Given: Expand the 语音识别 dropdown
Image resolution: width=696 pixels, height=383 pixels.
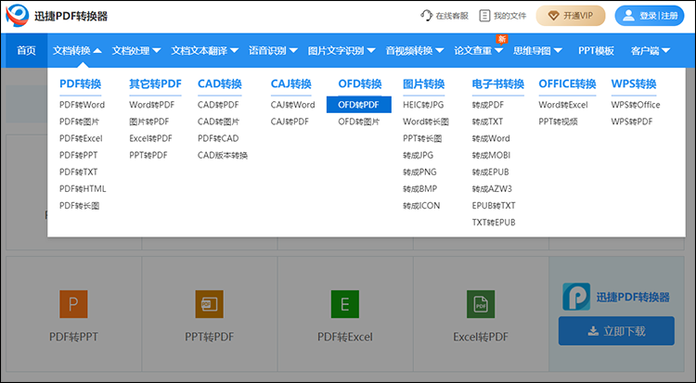Looking at the screenshot, I should point(273,51).
